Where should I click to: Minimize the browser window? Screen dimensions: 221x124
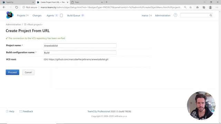tap(204, 2)
